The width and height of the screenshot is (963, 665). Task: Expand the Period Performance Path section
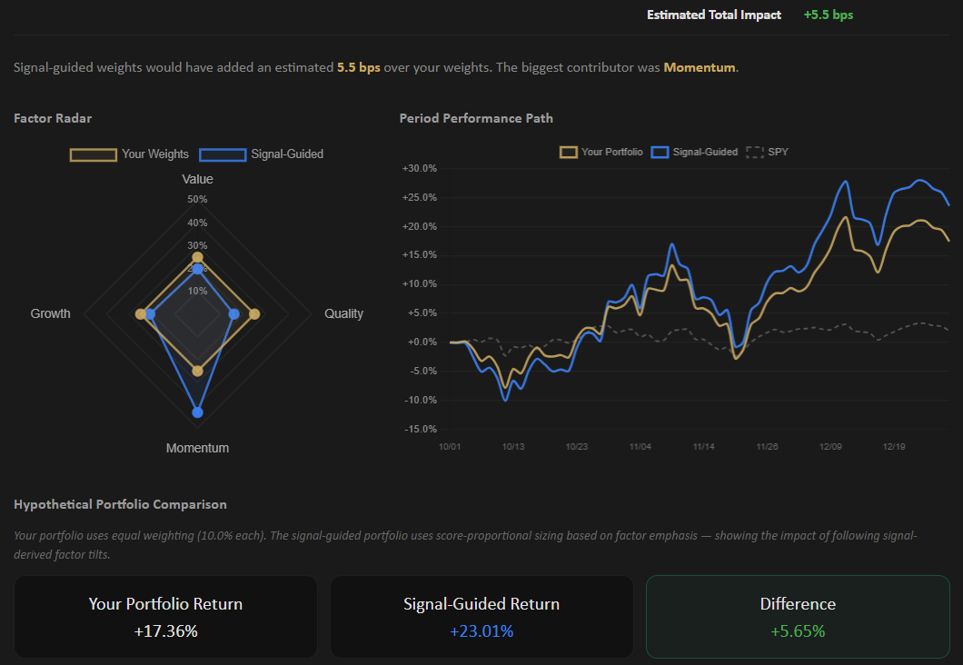[476, 118]
